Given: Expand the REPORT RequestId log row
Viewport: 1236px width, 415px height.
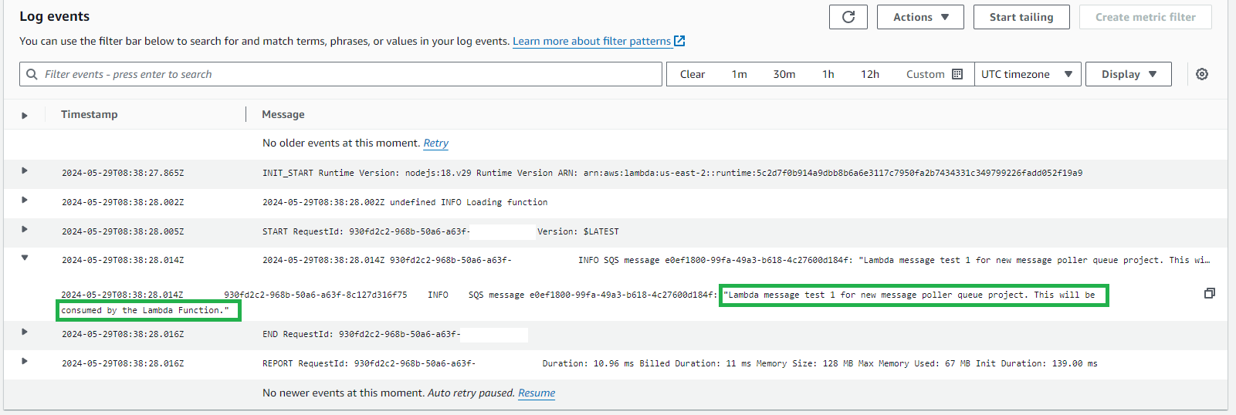Looking at the screenshot, I should pos(25,361).
